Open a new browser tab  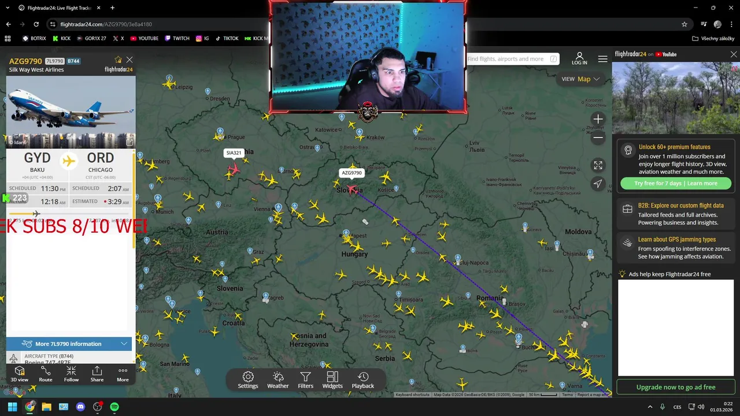(x=112, y=8)
